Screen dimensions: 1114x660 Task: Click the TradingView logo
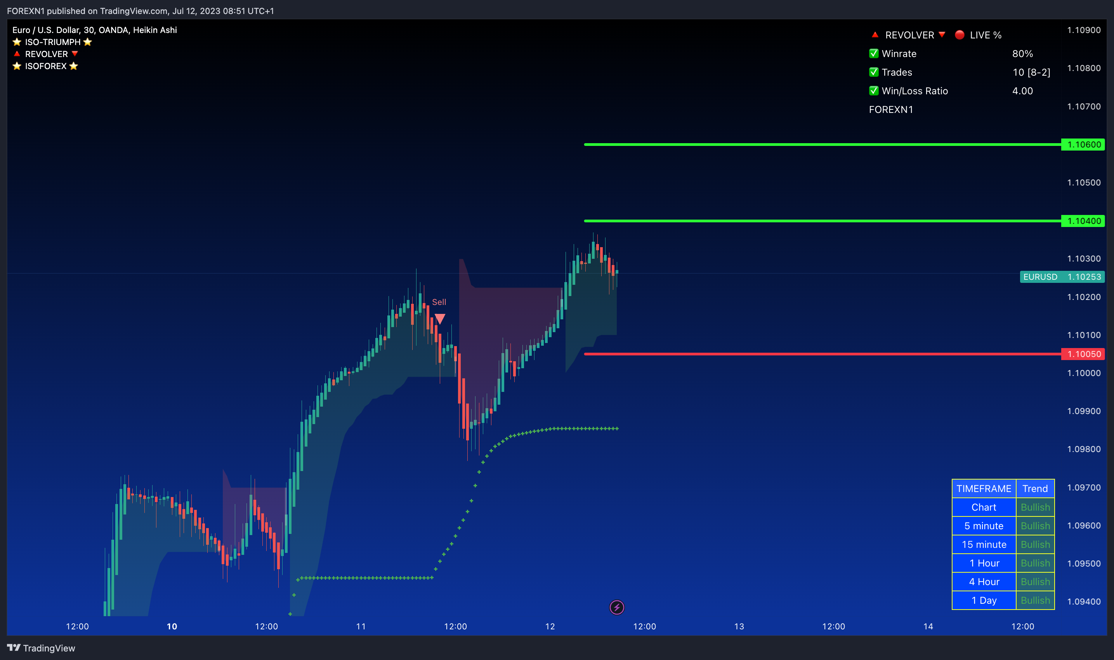[x=41, y=648]
